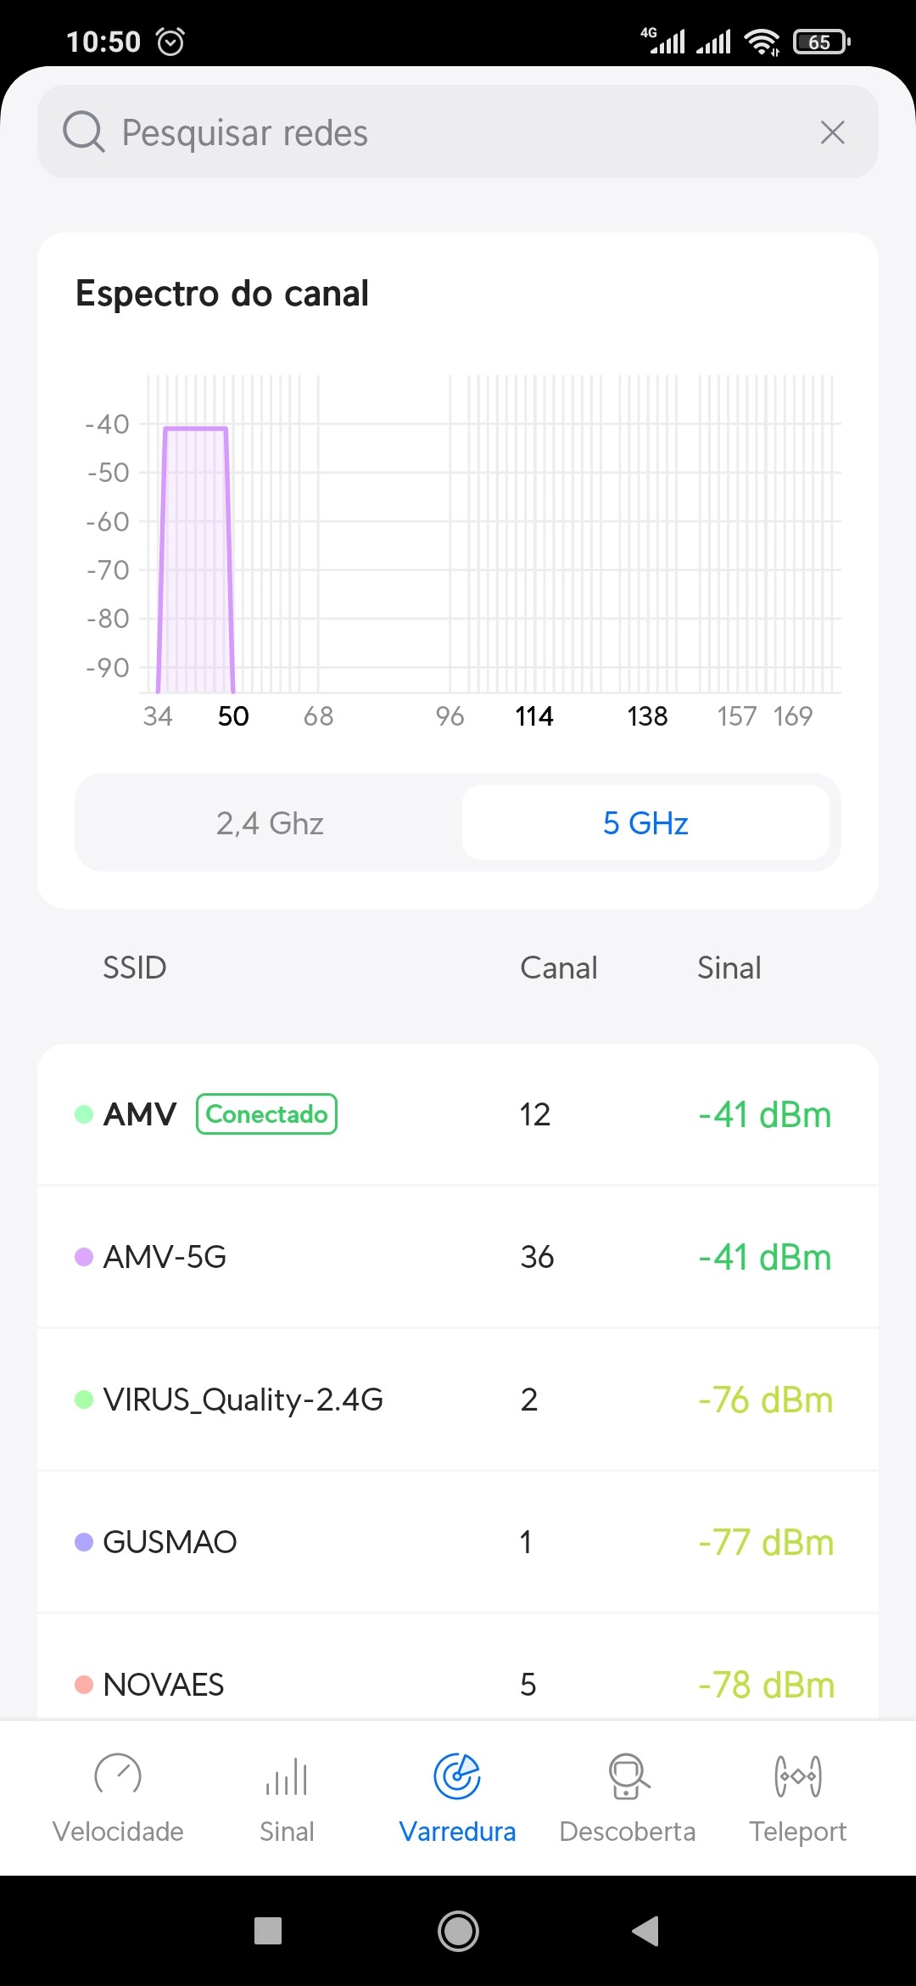This screenshot has height=1986, width=916.
Task: Tap the Android recents square
Action: pyautogui.click(x=268, y=1931)
